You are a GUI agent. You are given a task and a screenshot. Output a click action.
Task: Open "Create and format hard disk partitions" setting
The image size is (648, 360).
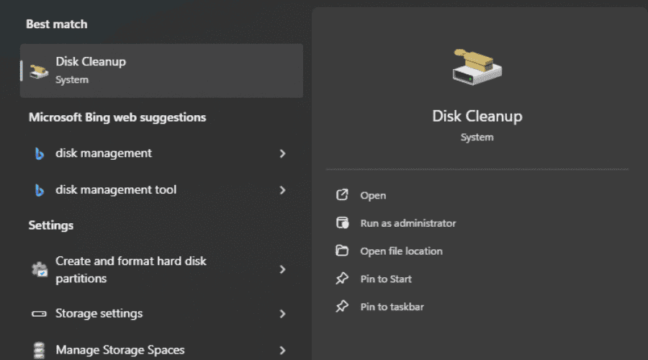pos(130,269)
